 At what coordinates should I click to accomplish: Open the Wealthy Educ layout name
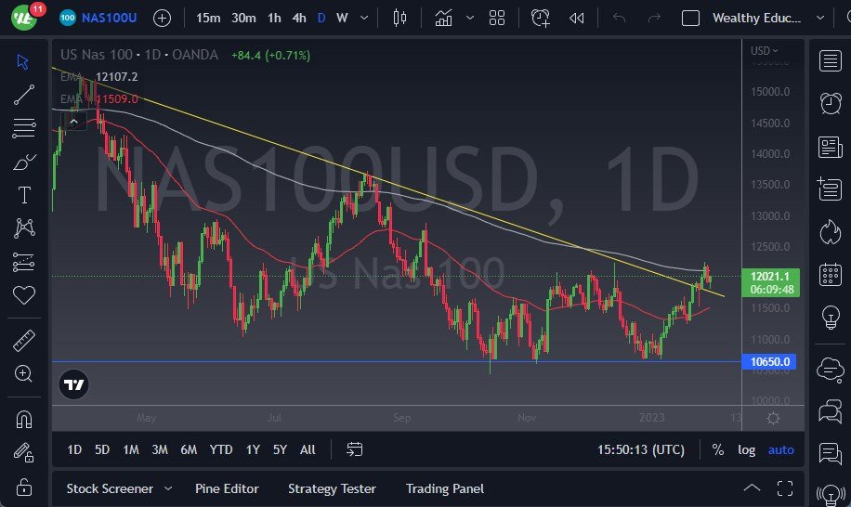756,18
